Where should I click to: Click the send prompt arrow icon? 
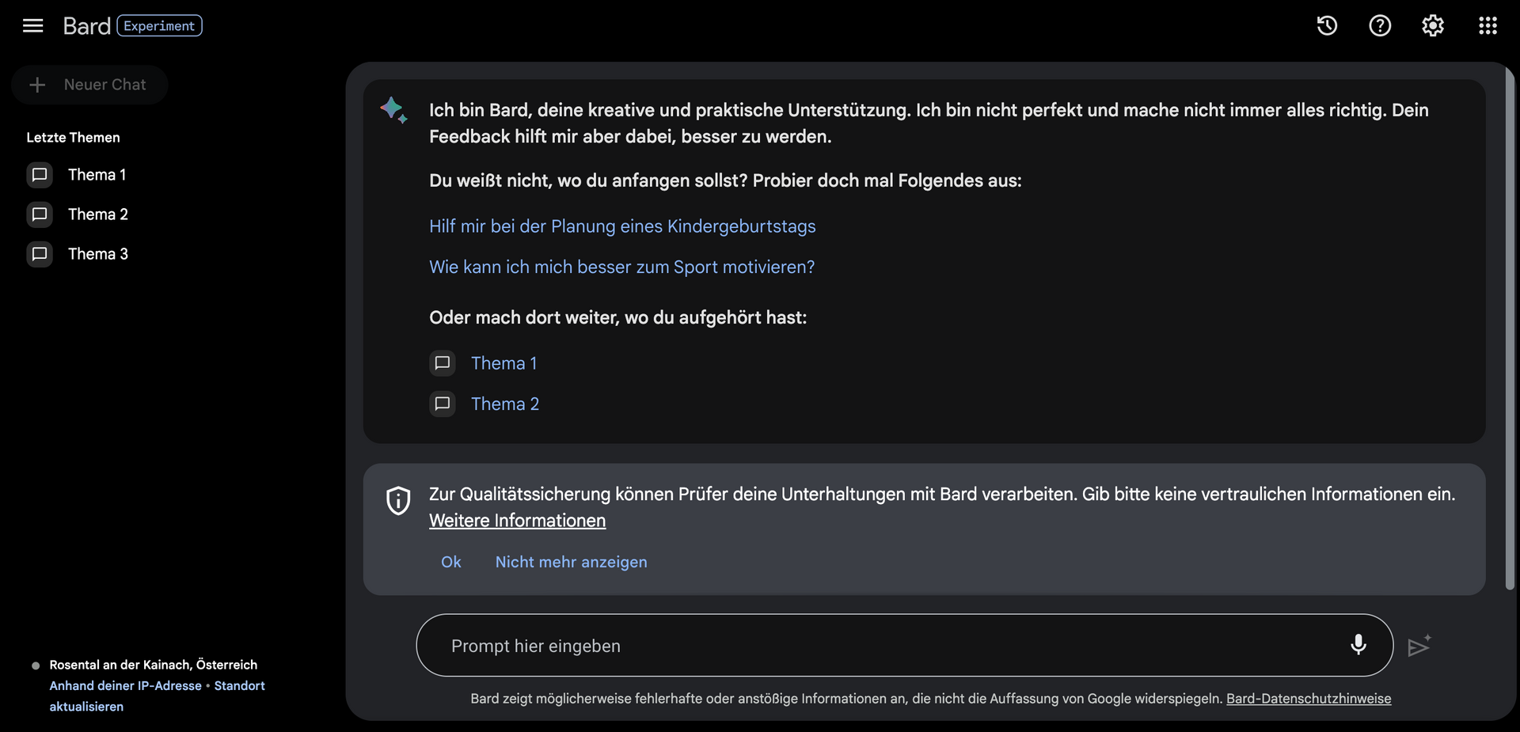pos(1419,646)
